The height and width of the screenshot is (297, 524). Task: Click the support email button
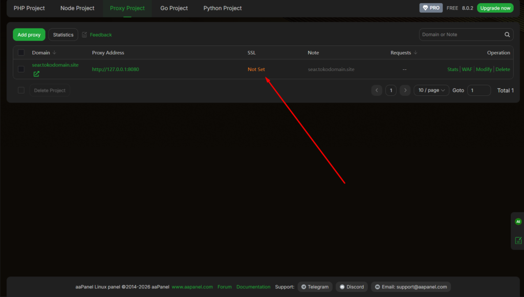411,287
